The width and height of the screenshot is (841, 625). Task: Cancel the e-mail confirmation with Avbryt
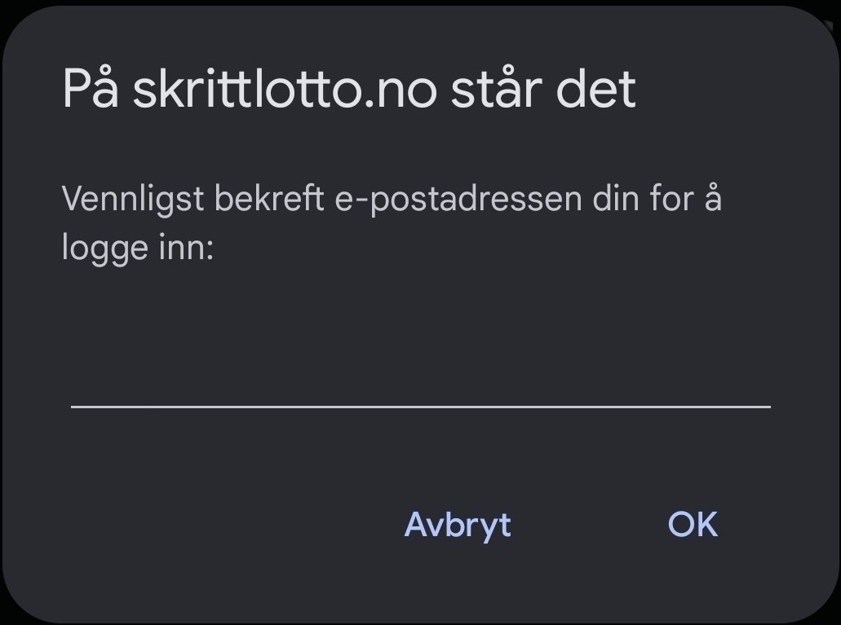[458, 526]
